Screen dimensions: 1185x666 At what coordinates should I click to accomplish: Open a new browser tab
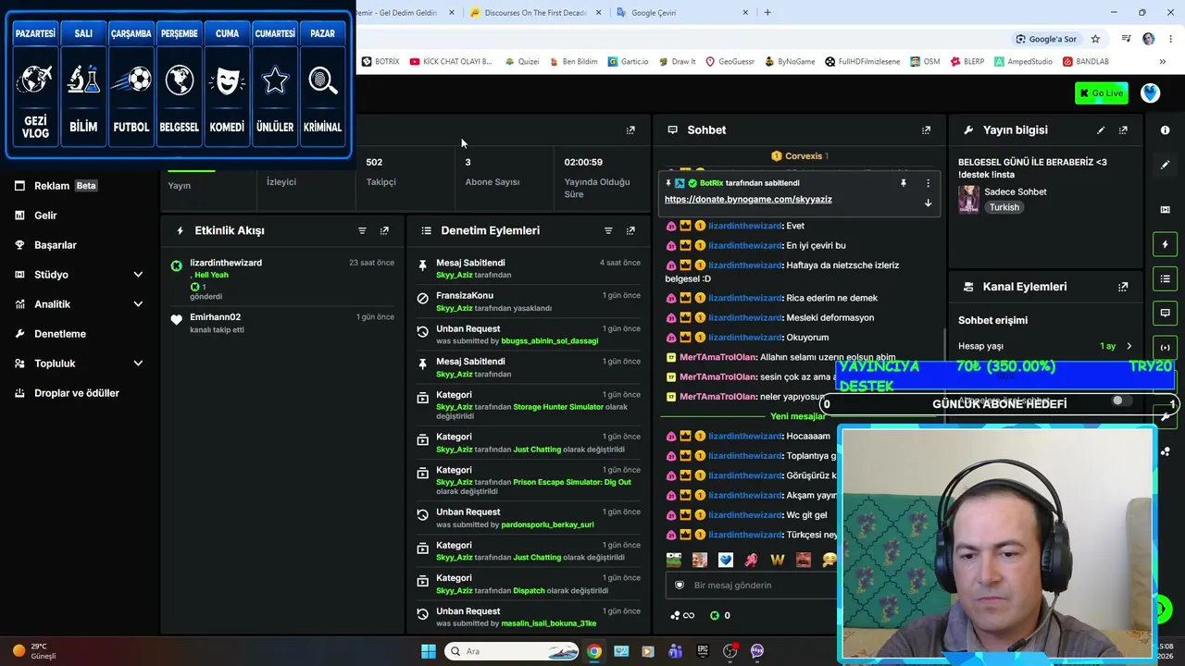767,12
